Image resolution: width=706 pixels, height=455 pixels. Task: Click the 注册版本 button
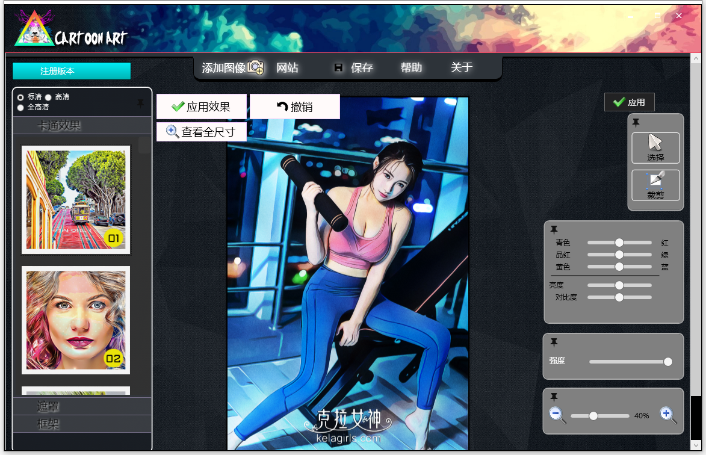coord(72,71)
